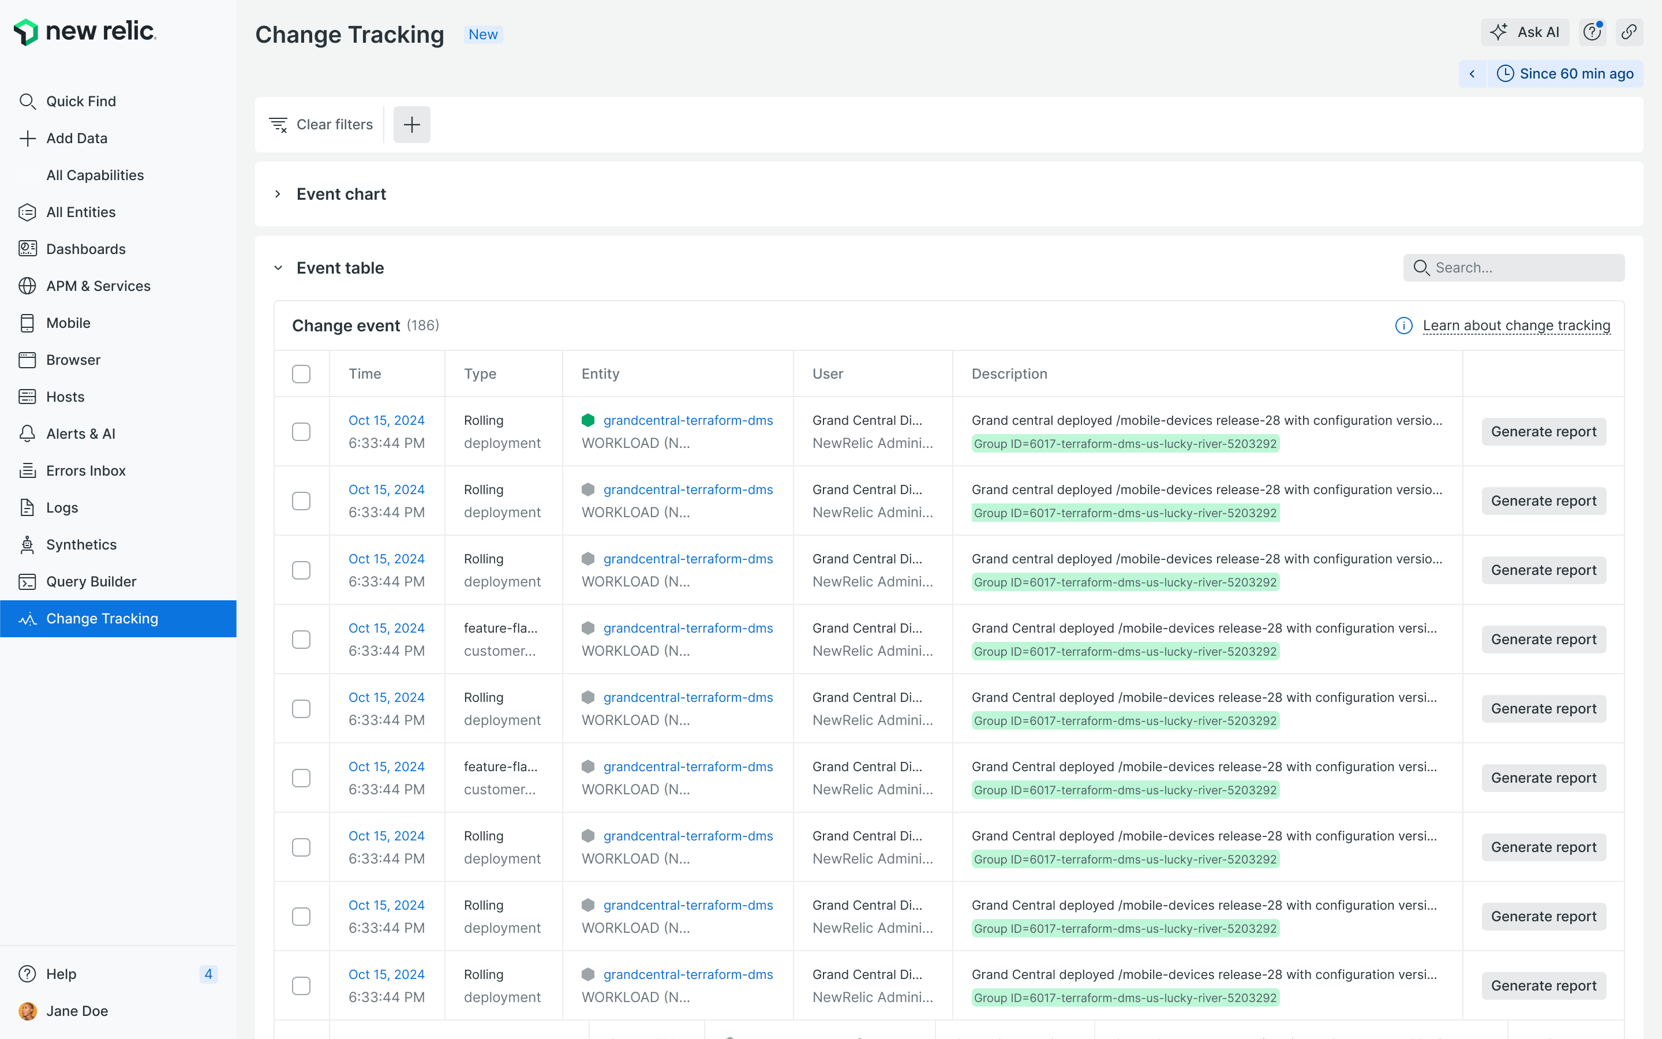
Task: Open Synthetics from the sidebar
Action: [81, 545]
